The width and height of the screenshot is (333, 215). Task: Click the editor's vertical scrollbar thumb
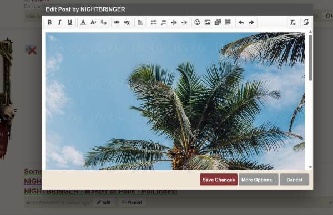(310, 58)
